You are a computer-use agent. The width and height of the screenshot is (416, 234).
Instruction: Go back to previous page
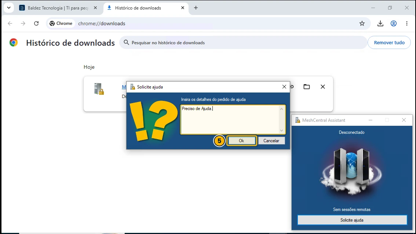pos(10,23)
